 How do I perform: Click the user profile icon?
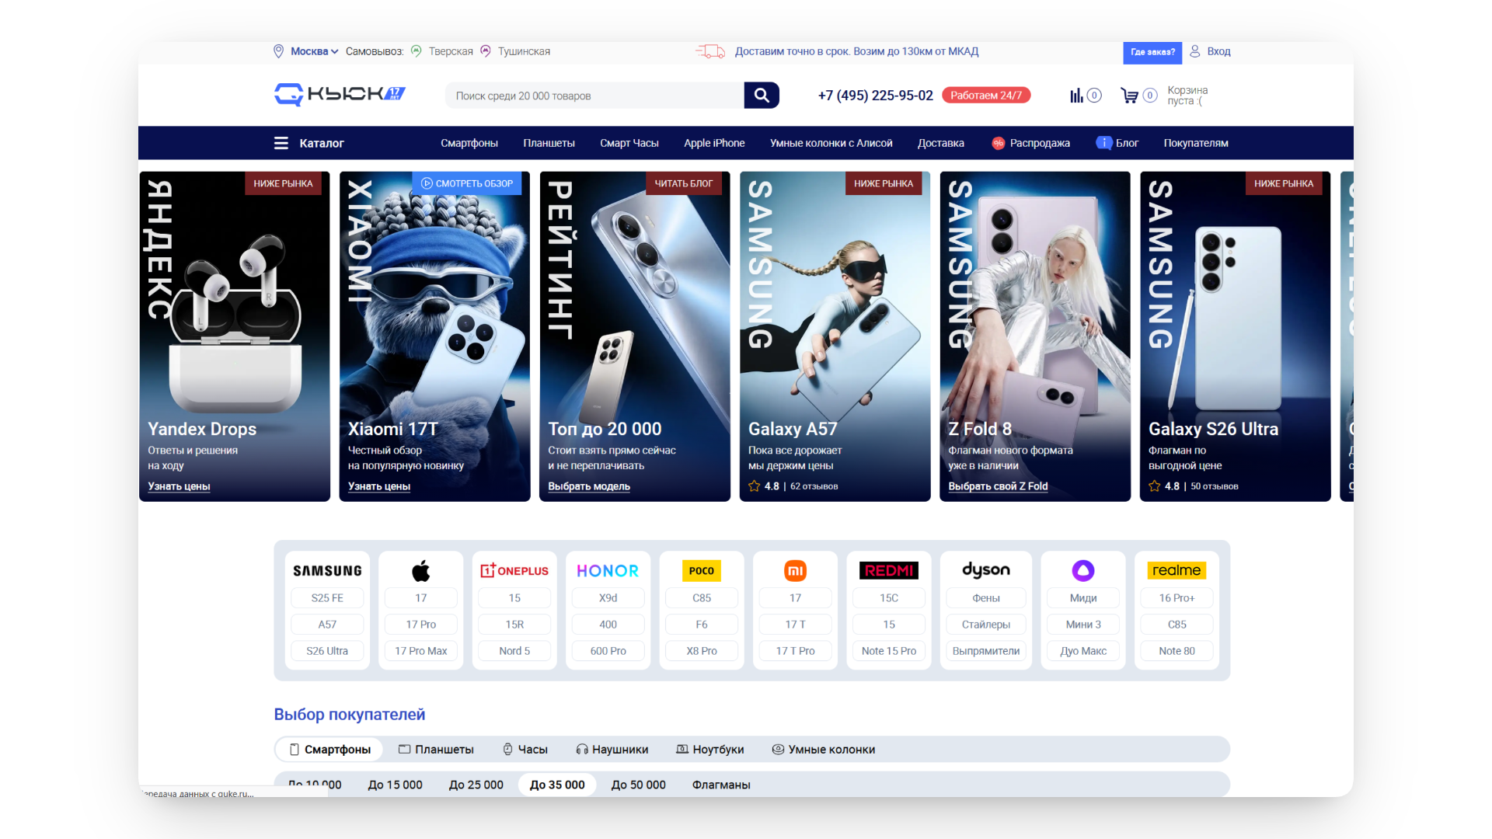click(x=1195, y=51)
